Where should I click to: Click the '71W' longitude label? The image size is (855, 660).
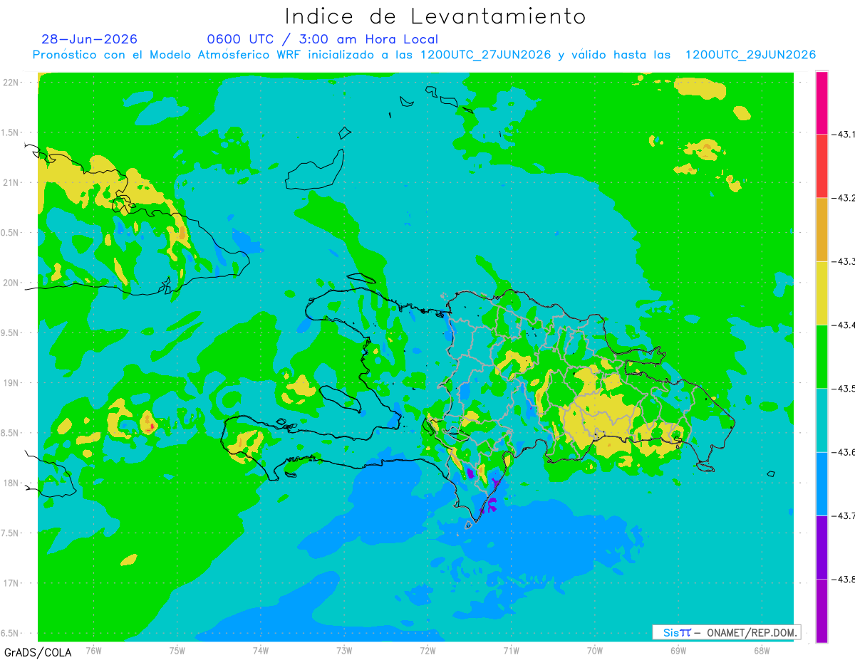(511, 651)
